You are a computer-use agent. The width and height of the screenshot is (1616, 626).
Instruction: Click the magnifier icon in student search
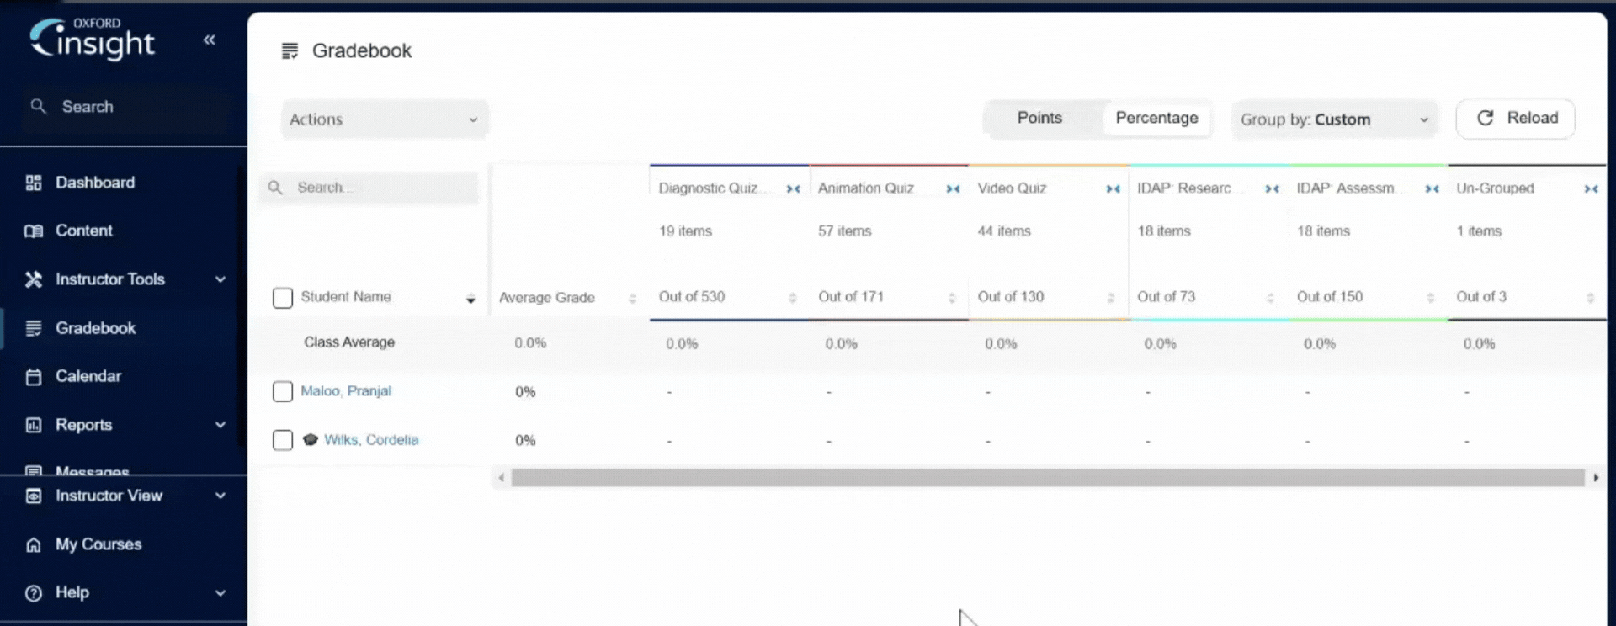pyautogui.click(x=275, y=187)
